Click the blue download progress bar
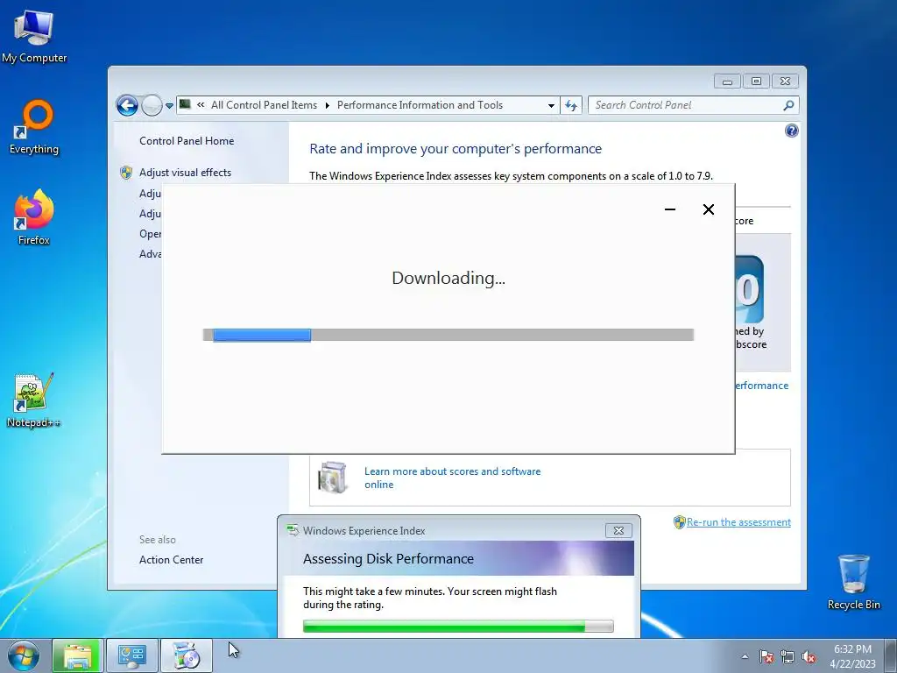Viewport: 897px width, 673px height. click(x=262, y=335)
